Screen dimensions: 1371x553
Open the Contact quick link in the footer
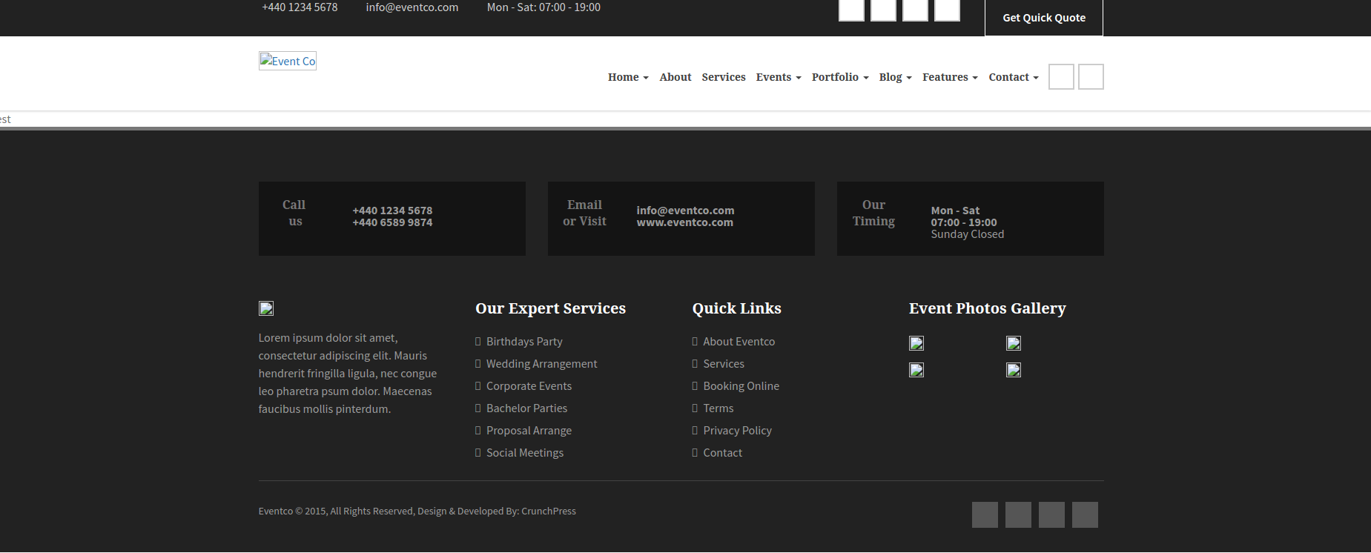tap(722, 453)
